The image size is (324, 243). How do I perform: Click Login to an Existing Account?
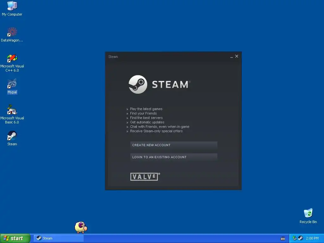point(174,157)
